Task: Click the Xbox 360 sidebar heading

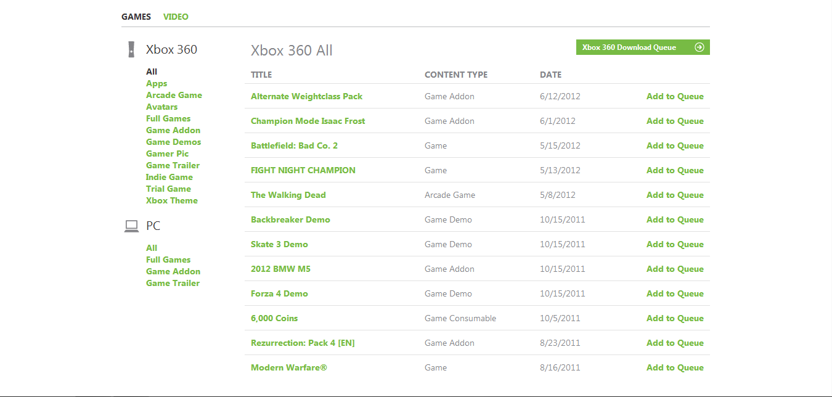Action: pyautogui.click(x=171, y=49)
